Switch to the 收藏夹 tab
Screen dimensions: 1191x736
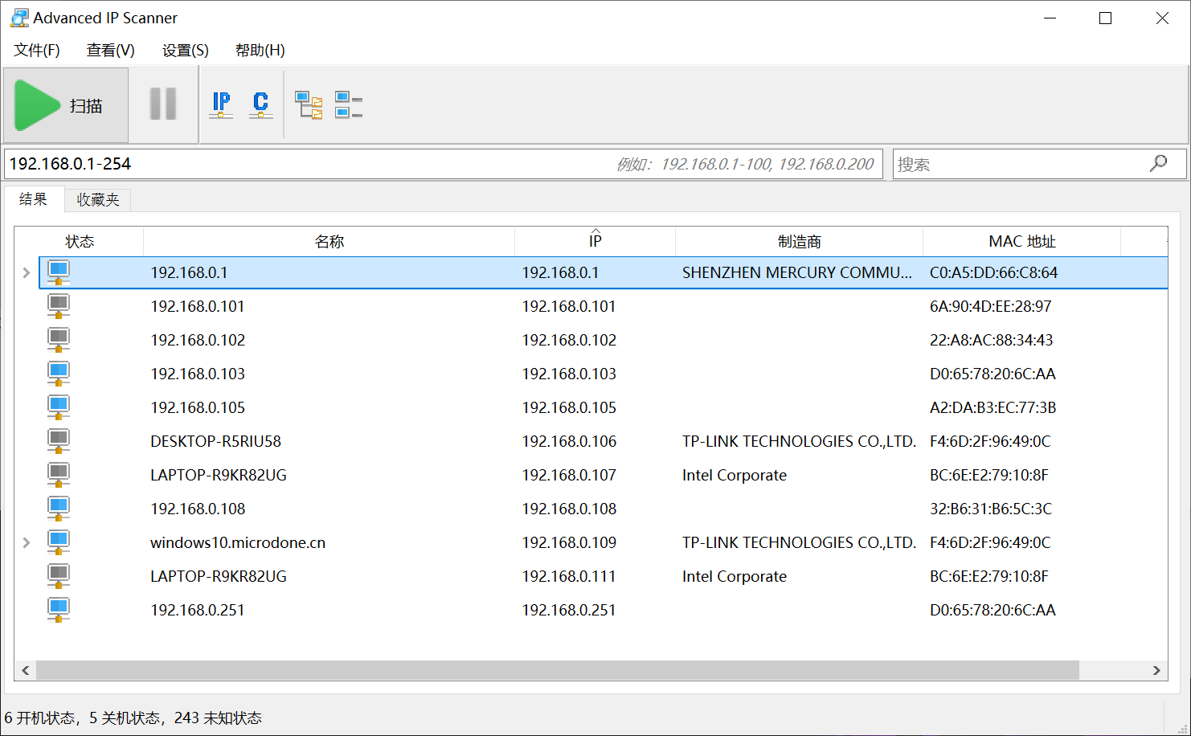click(98, 200)
